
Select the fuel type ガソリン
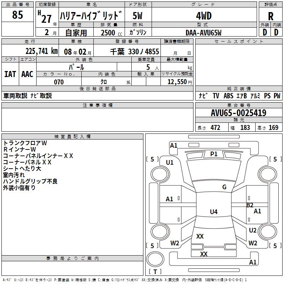[x=138, y=32]
